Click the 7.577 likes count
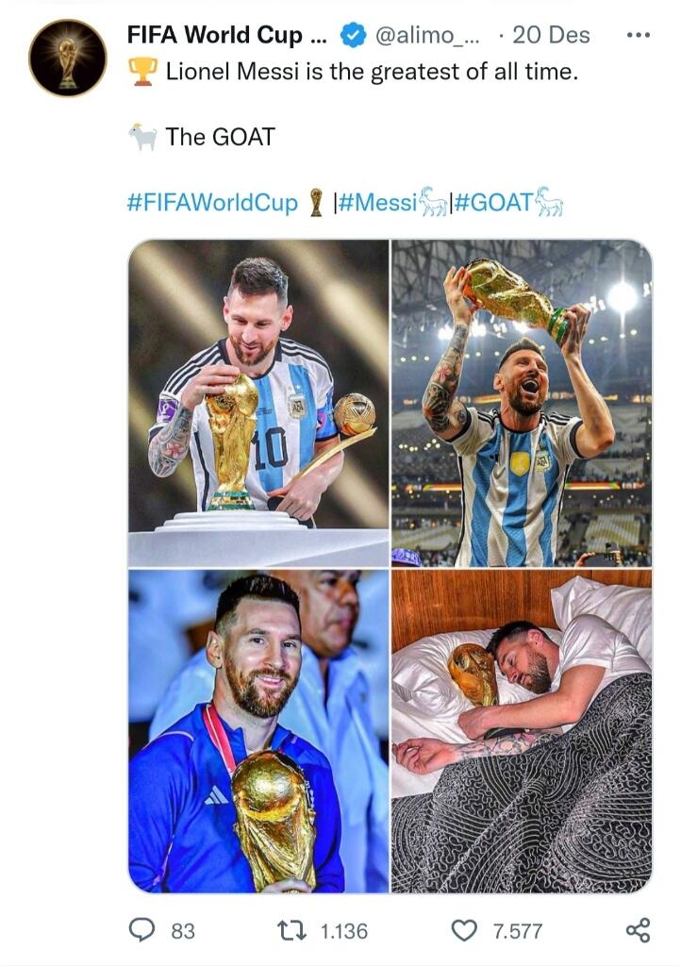The height and width of the screenshot is (966, 681). (518, 931)
